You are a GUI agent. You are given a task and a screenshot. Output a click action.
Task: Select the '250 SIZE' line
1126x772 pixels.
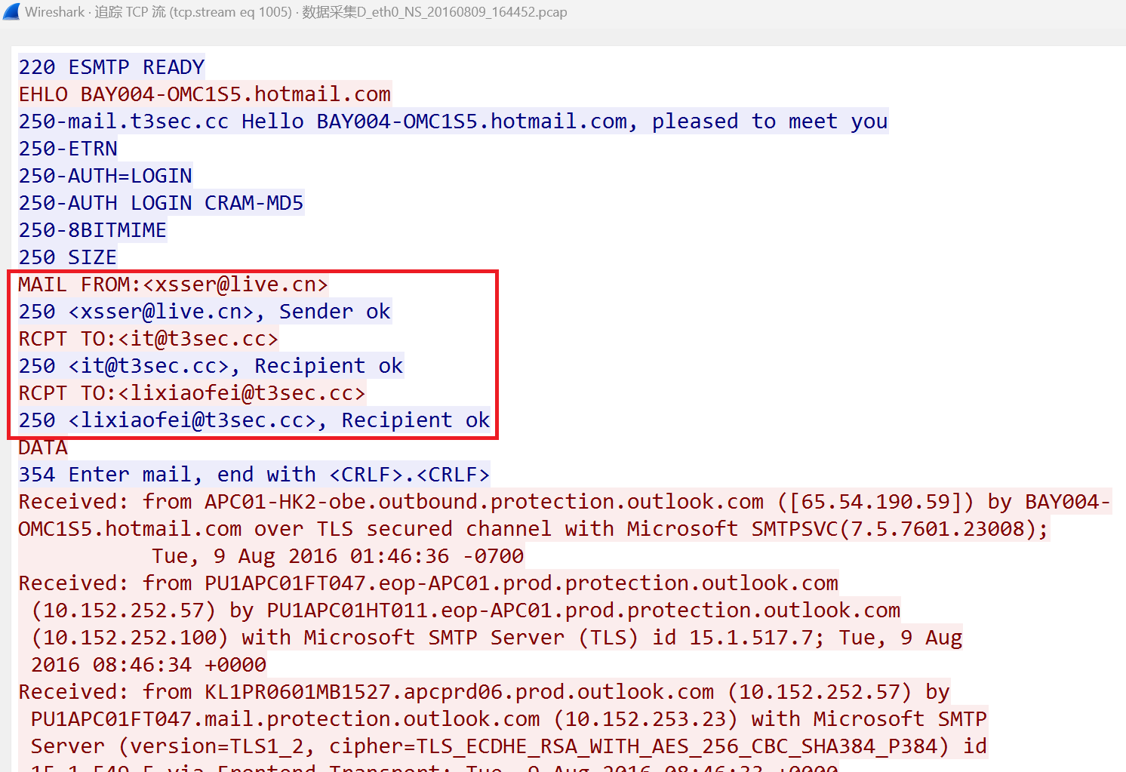[67, 257]
